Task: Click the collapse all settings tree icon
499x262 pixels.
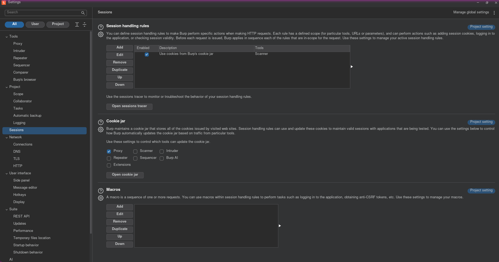Action: click(84, 25)
